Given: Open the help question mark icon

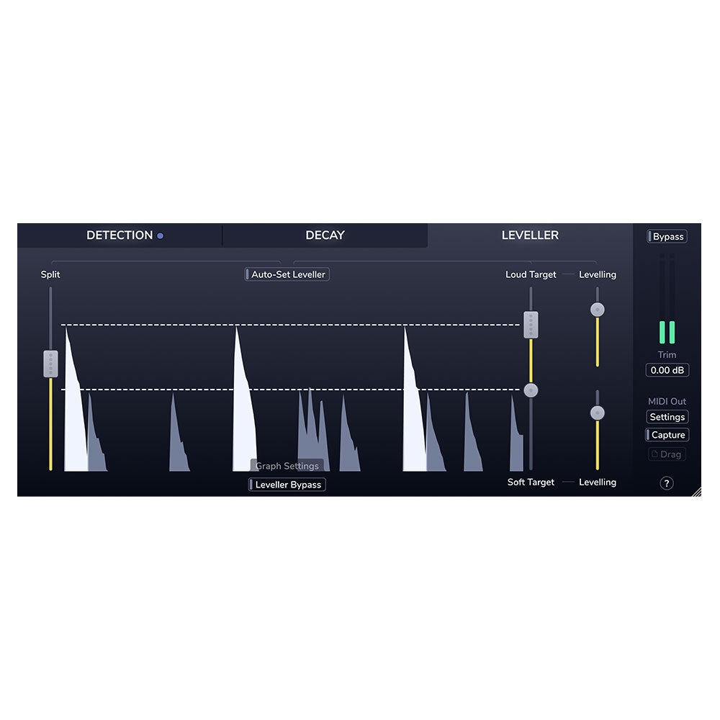Looking at the screenshot, I should pyautogui.click(x=667, y=482).
